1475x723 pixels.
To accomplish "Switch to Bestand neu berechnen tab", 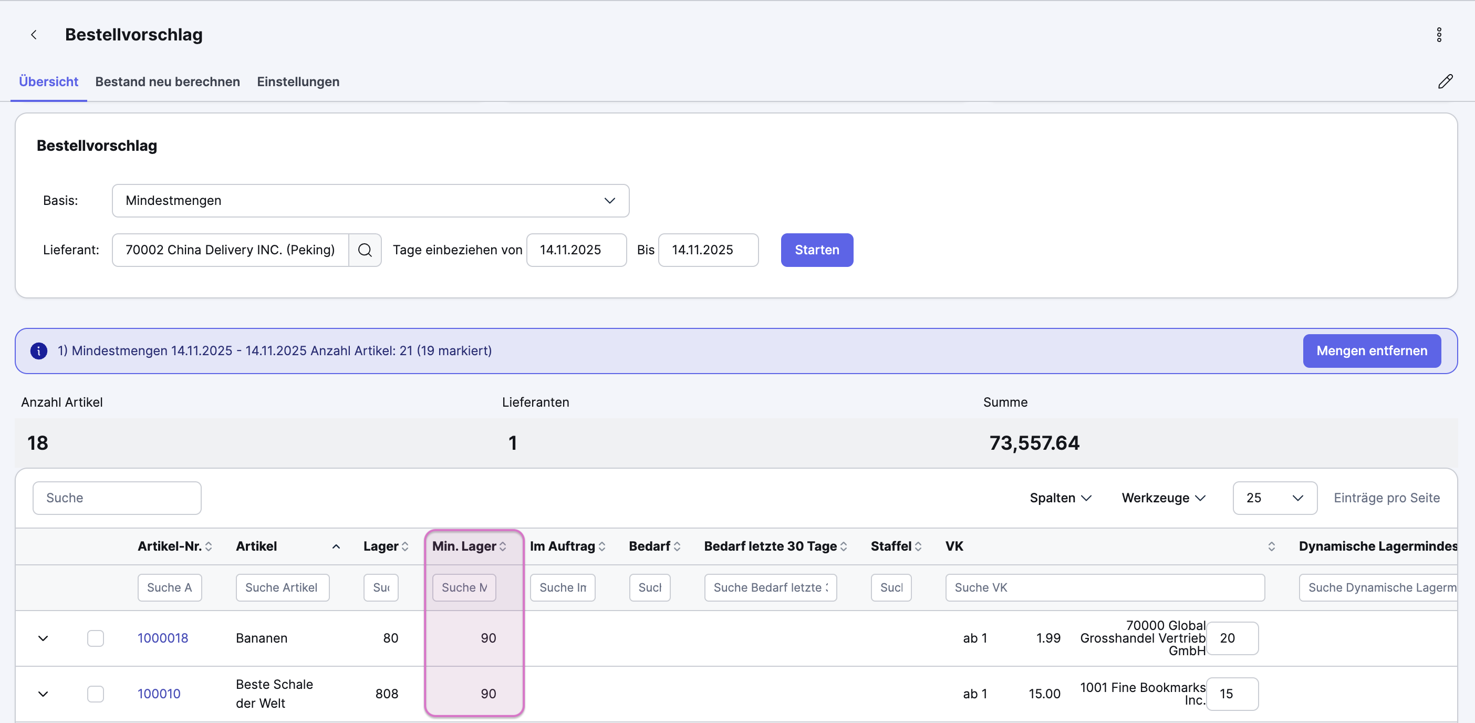I will point(167,81).
